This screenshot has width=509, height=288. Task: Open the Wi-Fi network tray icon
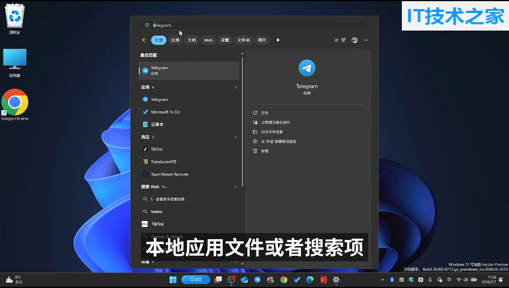pyautogui.click(x=459, y=279)
